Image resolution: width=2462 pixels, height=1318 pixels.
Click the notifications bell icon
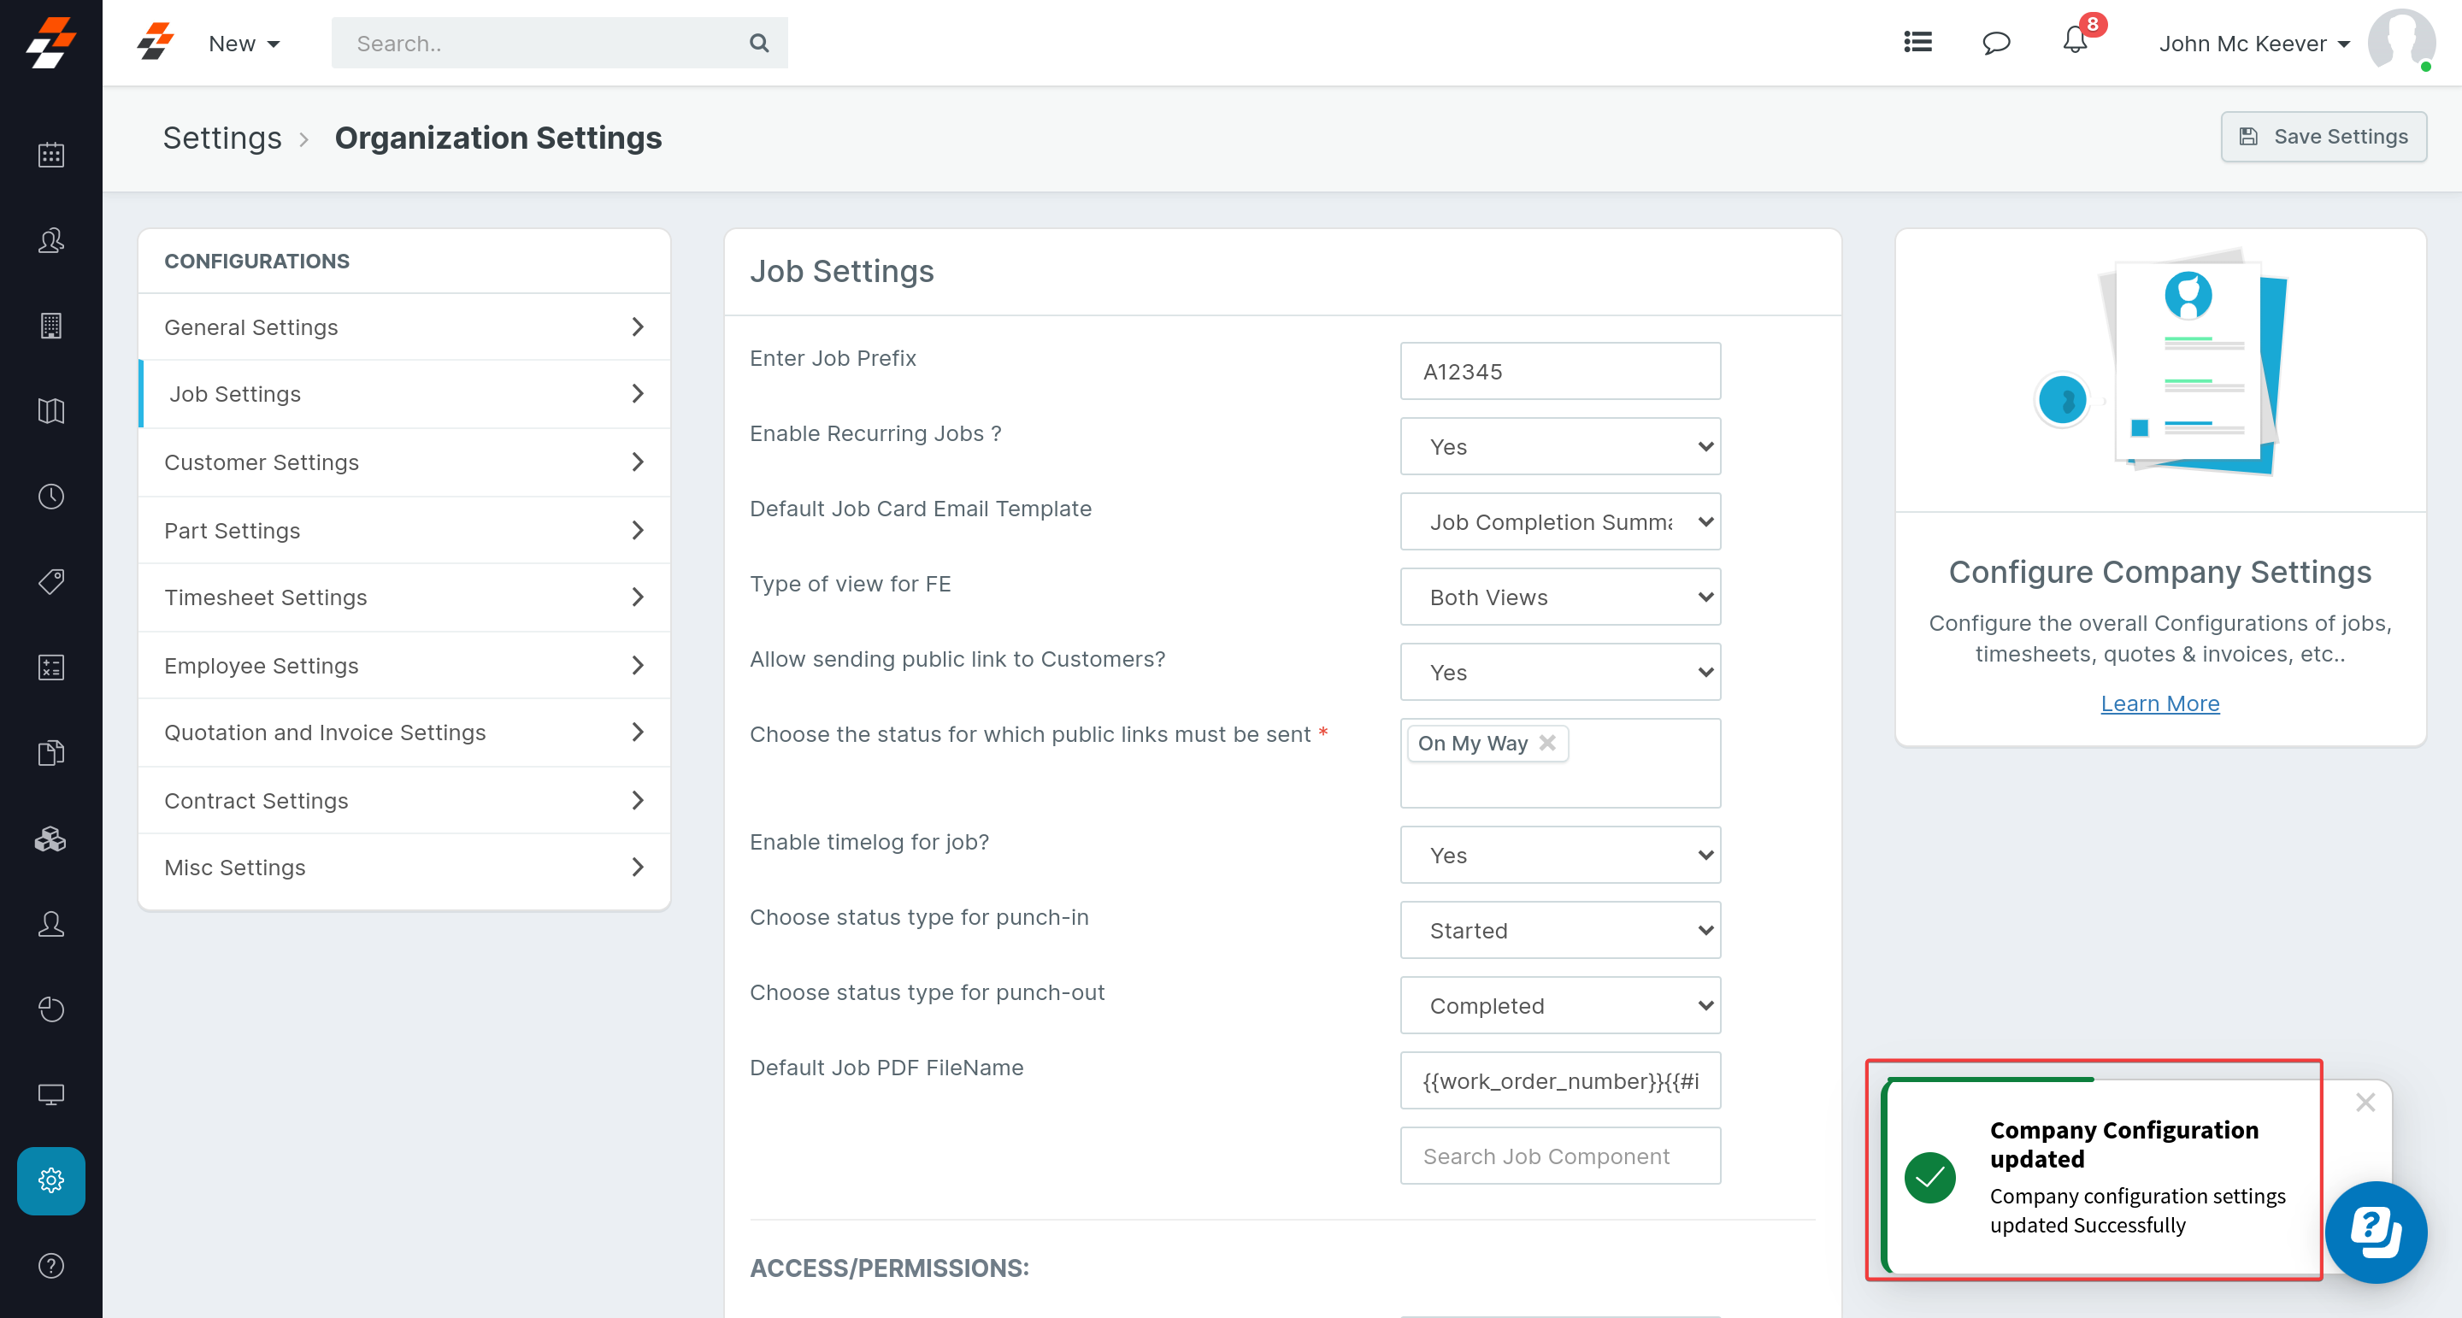coord(2074,42)
